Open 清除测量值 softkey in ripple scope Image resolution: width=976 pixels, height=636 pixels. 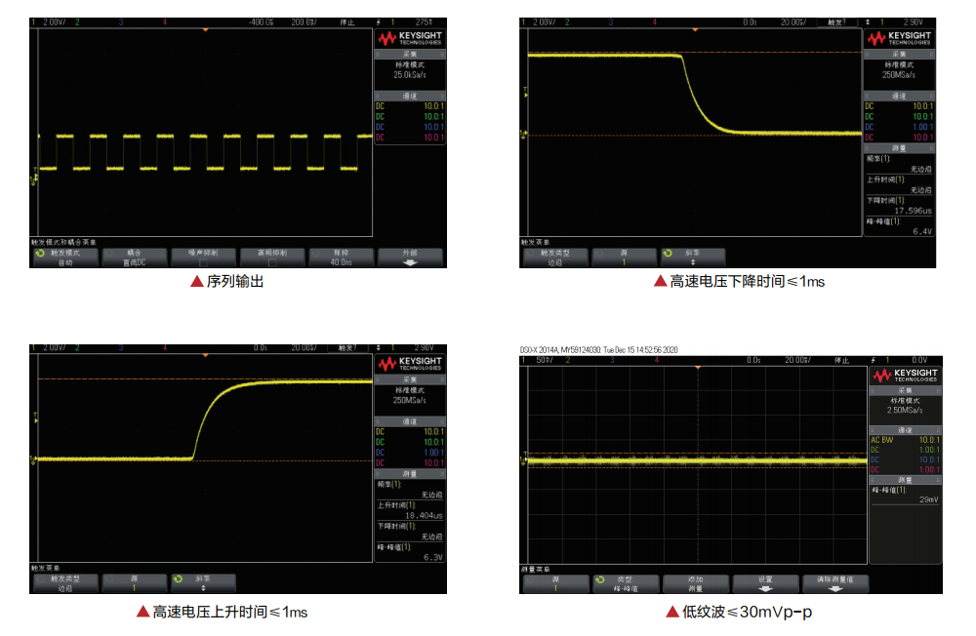[835, 583]
